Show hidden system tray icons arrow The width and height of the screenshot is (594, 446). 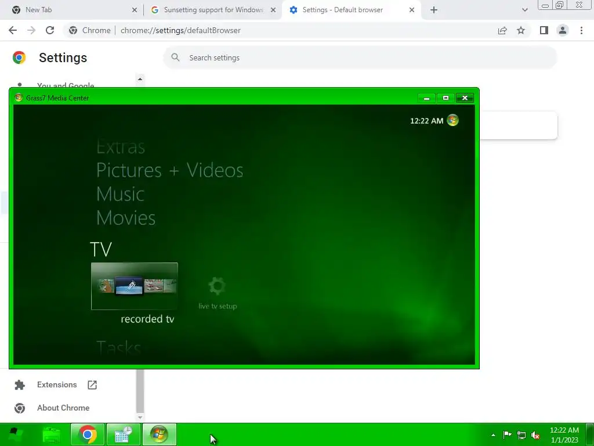coord(493,435)
